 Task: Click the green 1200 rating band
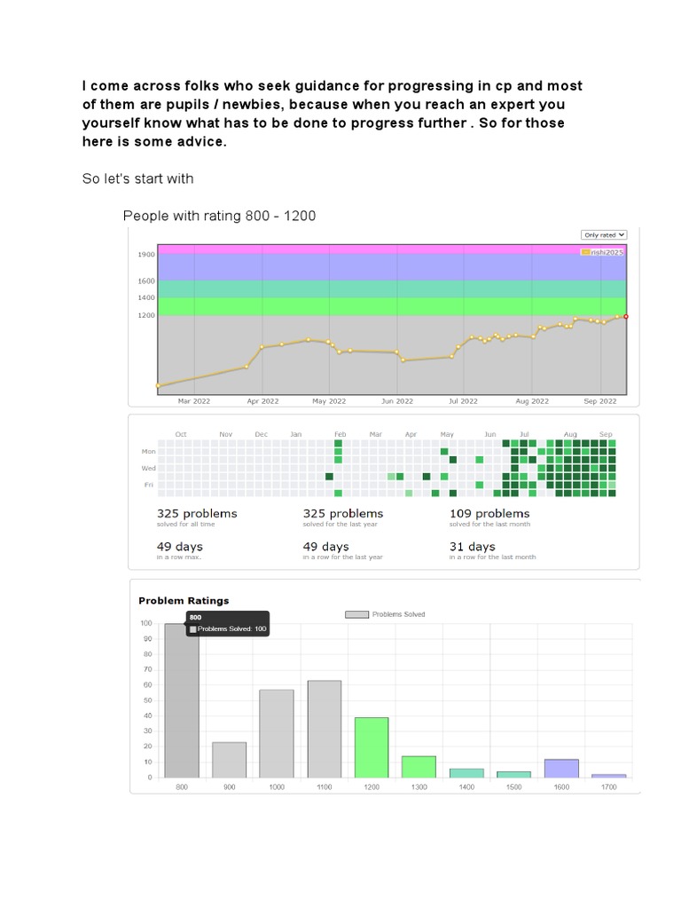pyautogui.click(x=390, y=306)
